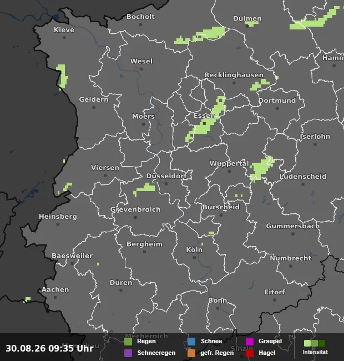This screenshot has width=344, height=361.
Task: Click the Gummersbach city label
Action: [x=293, y=226]
